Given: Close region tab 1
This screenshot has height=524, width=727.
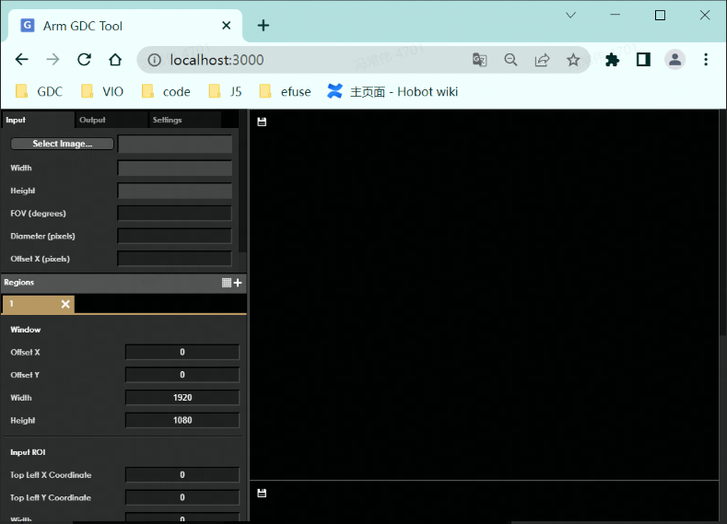Looking at the screenshot, I should click(65, 304).
